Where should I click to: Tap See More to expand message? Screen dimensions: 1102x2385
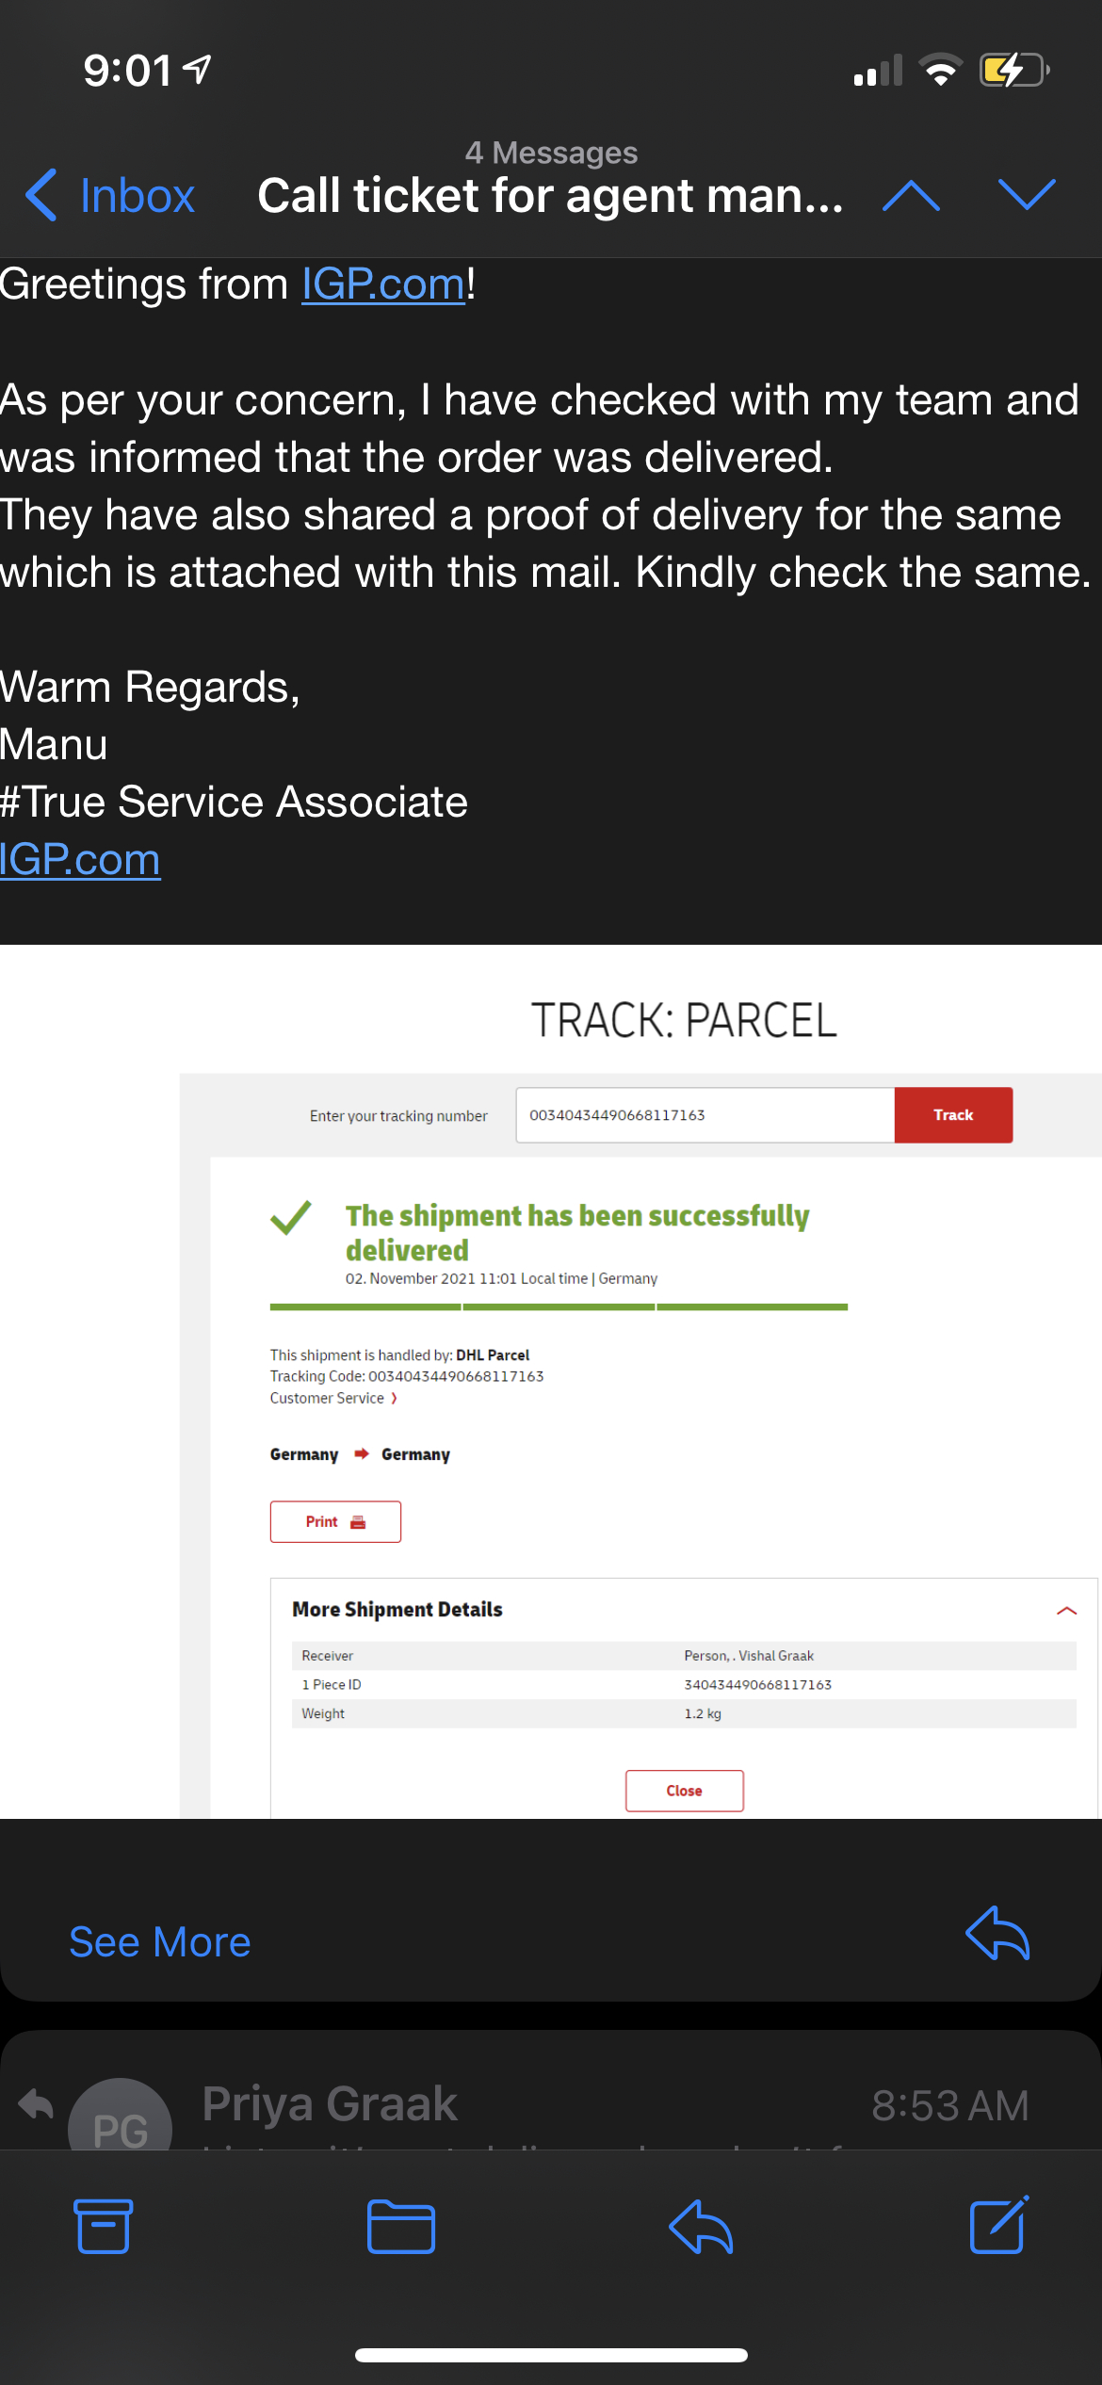pyautogui.click(x=160, y=1942)
